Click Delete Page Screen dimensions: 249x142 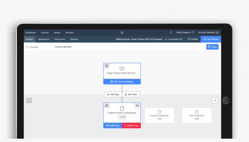[131, 126]
